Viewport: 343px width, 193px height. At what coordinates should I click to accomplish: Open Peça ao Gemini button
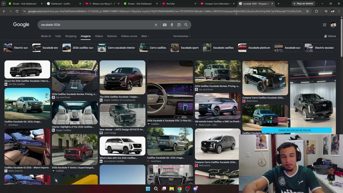(x=303, y=4)
